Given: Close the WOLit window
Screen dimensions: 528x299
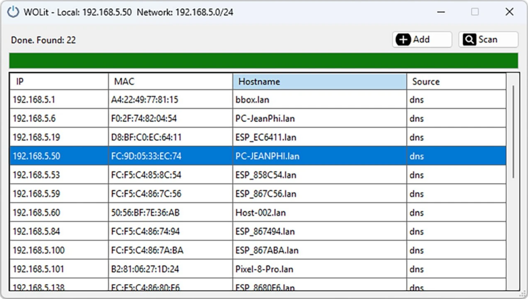Looking at the screenshot, I should tap(509, 12).
